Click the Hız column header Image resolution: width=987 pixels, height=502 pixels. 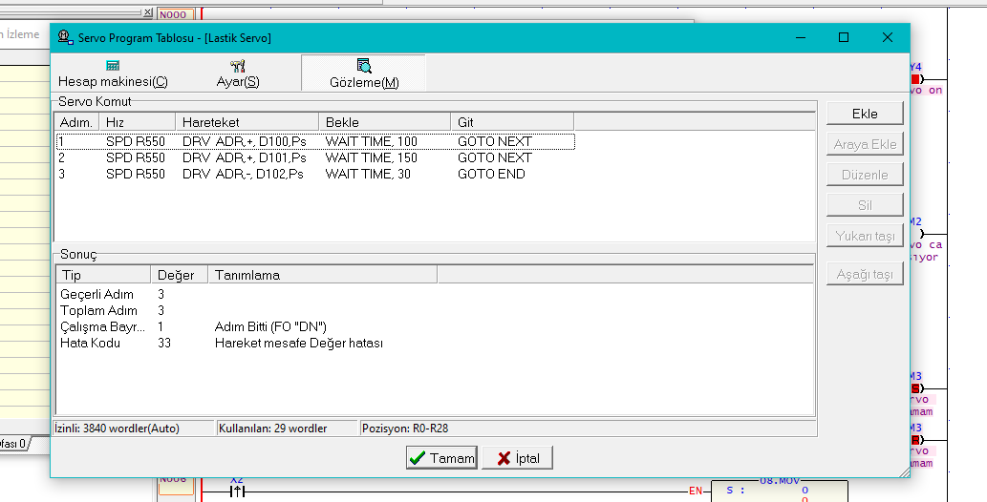137,122
